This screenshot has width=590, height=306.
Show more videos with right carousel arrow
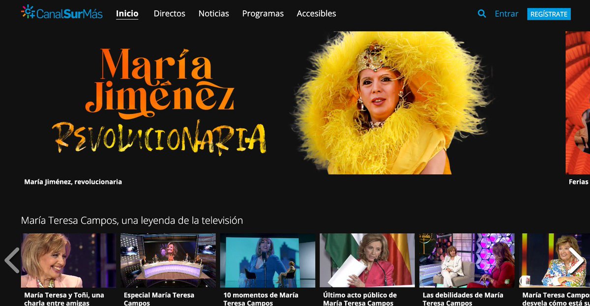tap(577, 260)
